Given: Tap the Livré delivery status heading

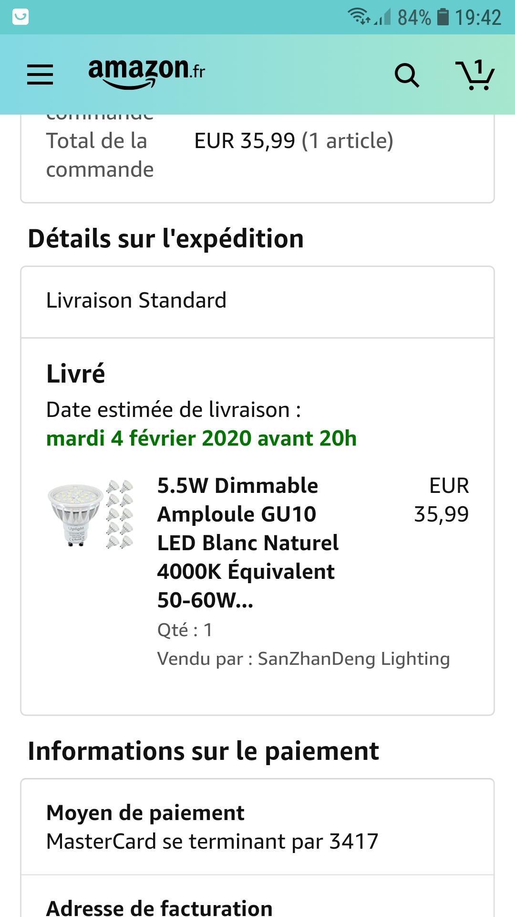Looking at the screenshot, I should pos(76,373).
